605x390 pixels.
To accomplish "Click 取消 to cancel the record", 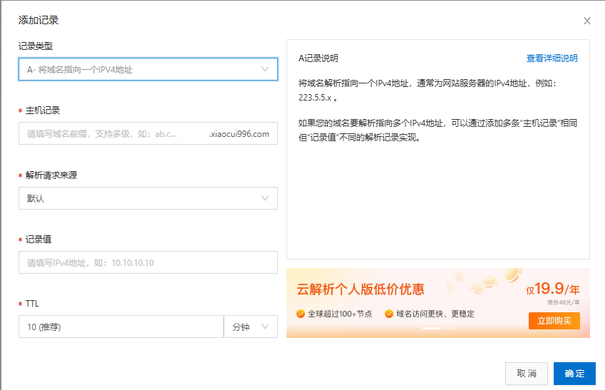I will coord(527,374).
